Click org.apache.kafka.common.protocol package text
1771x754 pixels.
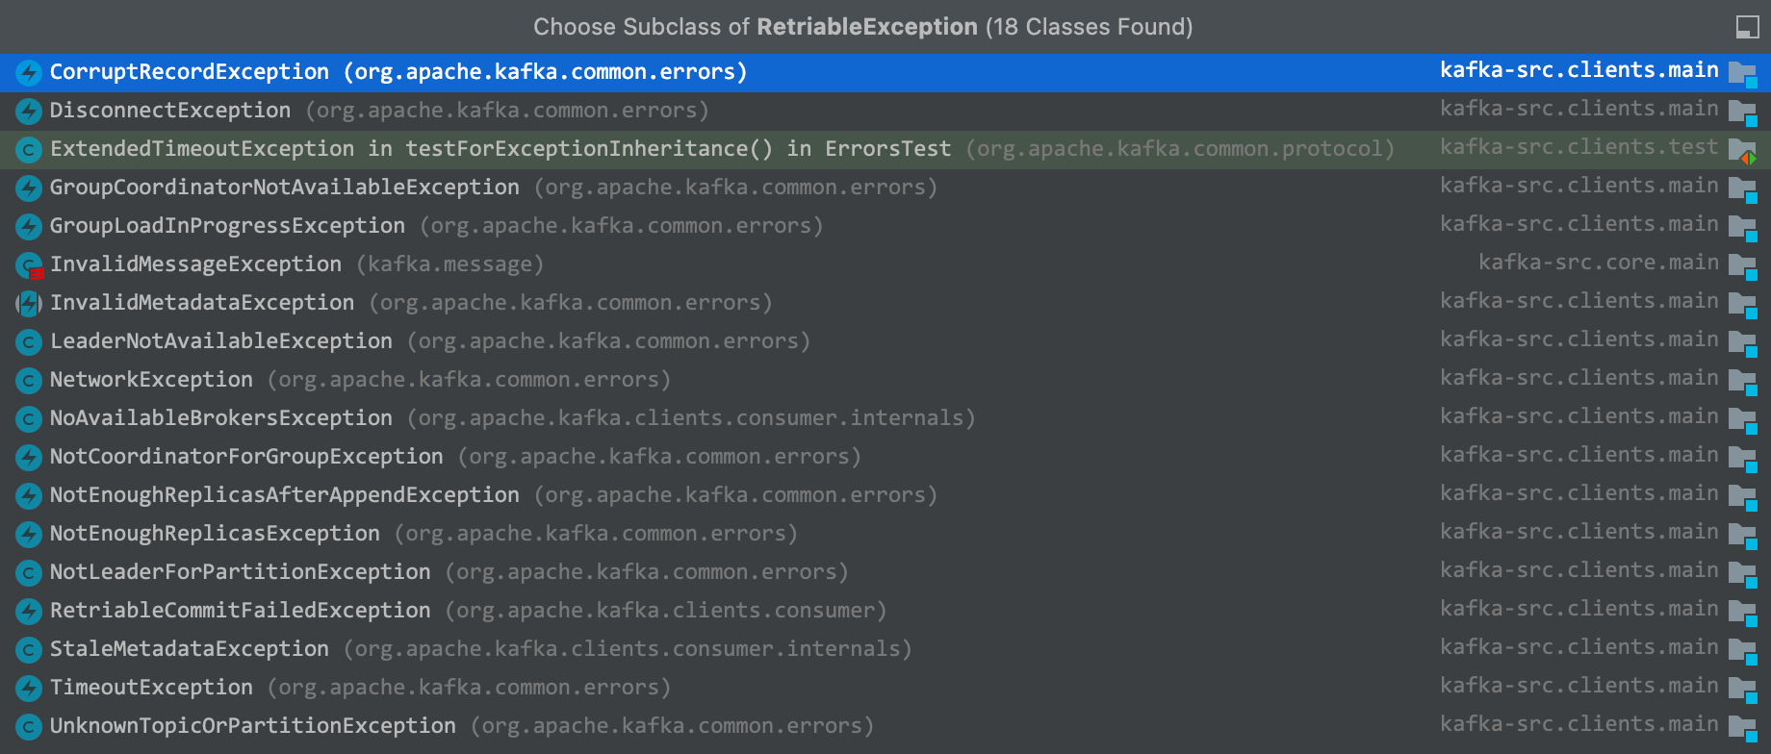pos(1180,149)
